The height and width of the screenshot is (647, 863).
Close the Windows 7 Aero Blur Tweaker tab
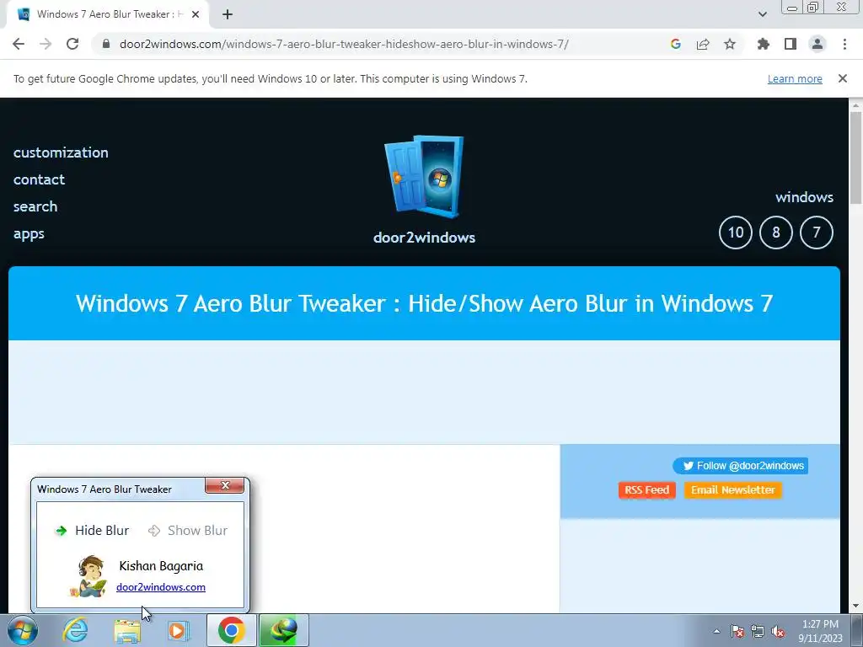(x=196, y=14)
